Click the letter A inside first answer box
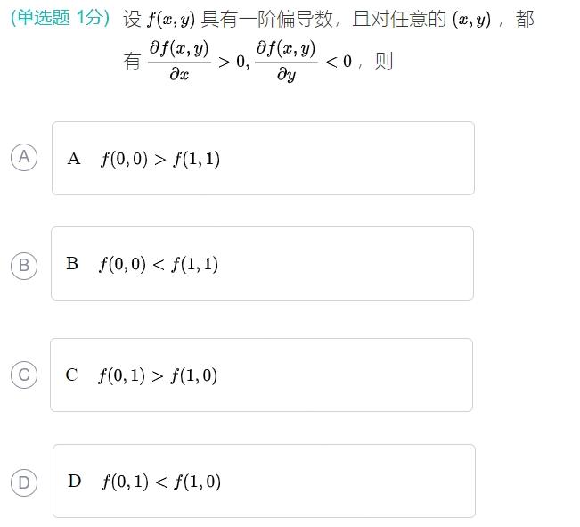 coord(74,159)
